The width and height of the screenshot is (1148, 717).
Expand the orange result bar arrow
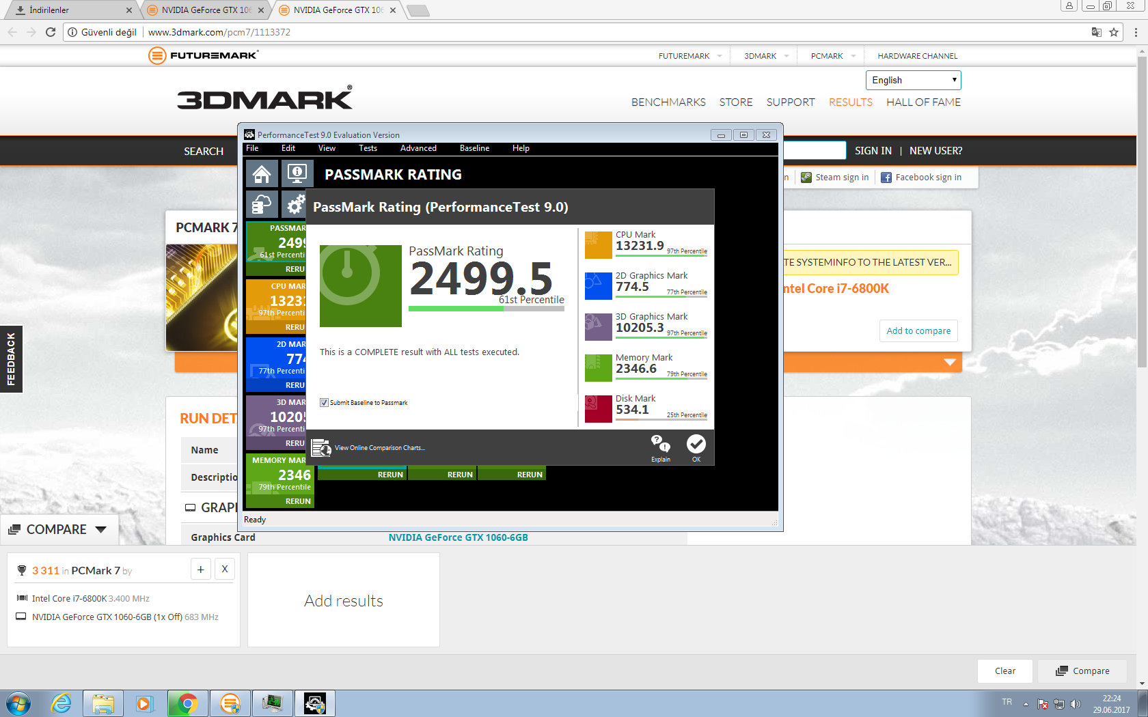tap(950, 362)
